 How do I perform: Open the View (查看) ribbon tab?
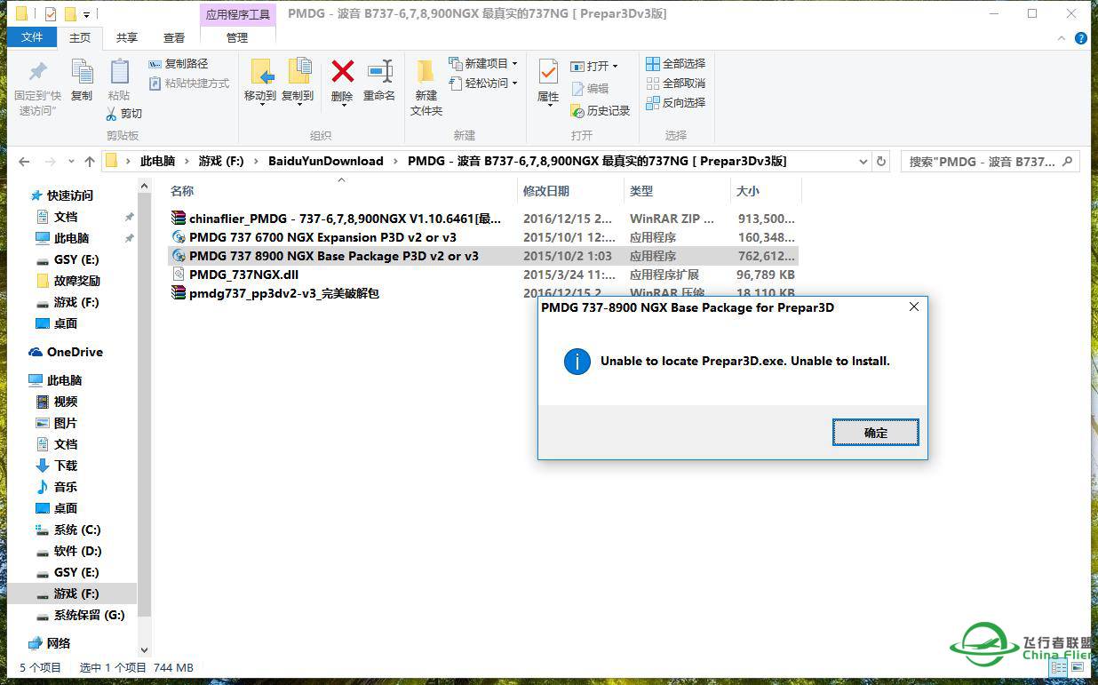tap(174, 37)
